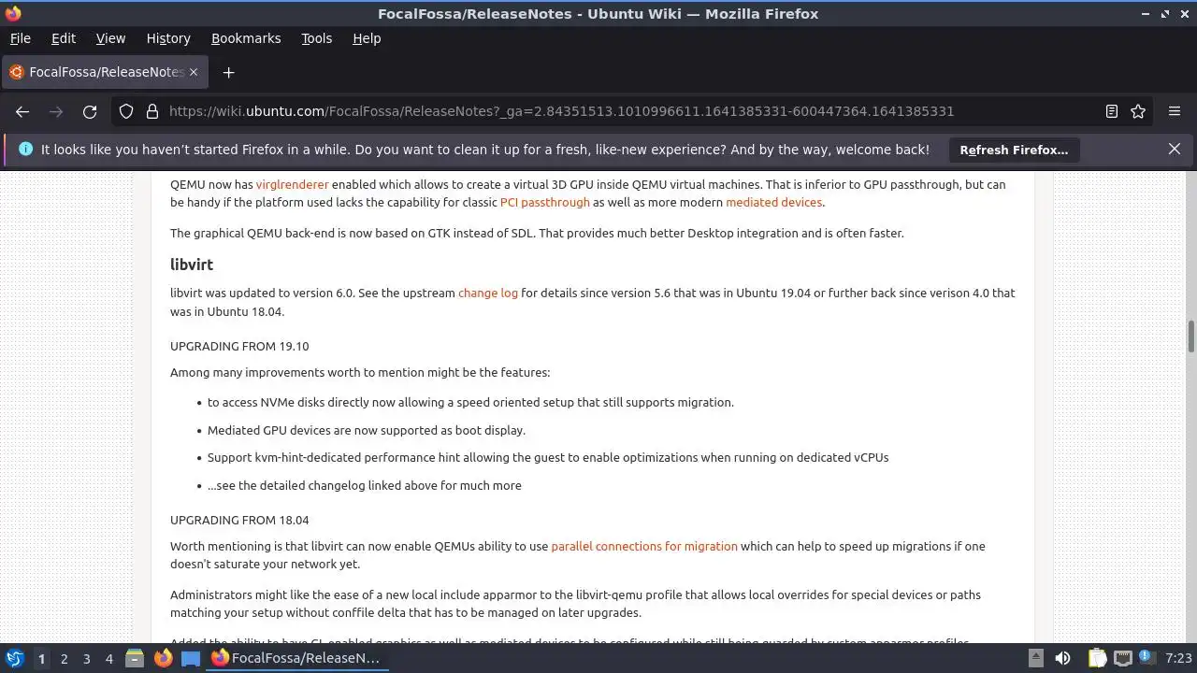
Task: Open parallel connections for migration link
Action: 644,546
